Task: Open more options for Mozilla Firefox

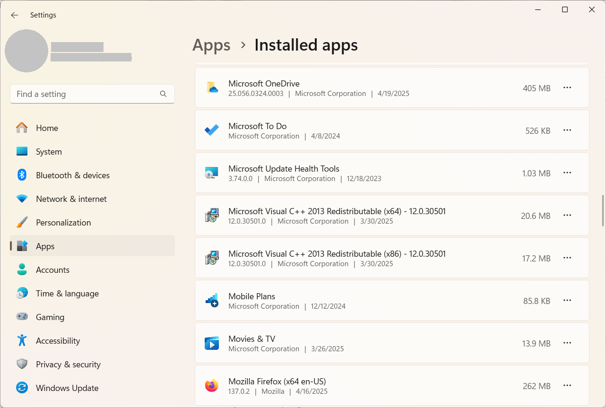Action: click(567, 386)
